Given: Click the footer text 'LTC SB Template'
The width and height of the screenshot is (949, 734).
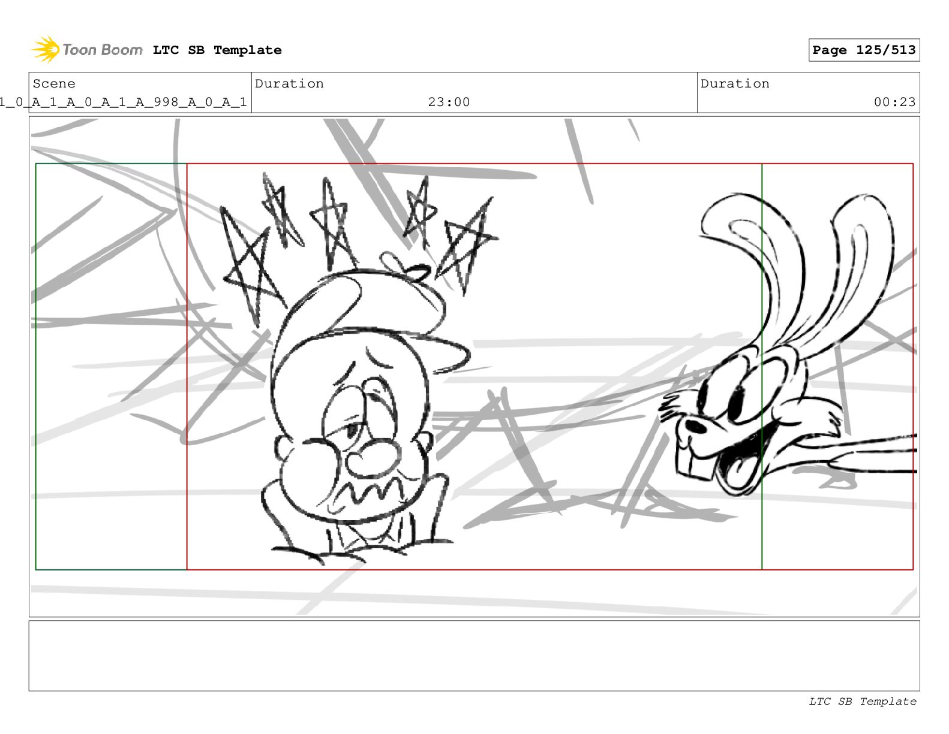Looking at the screenshot, I should (x=863, y=702).
